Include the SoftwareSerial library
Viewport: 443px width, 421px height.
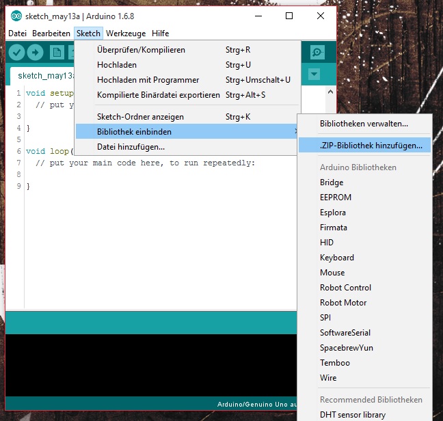[x=364, y=333]
